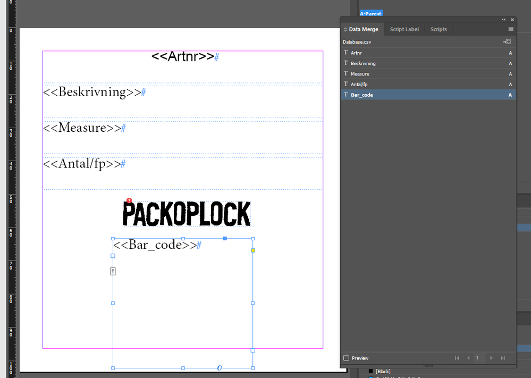Viewport: 531px width, 378px height.
Task: Select the Measure field name
Action: coord(360,74)
